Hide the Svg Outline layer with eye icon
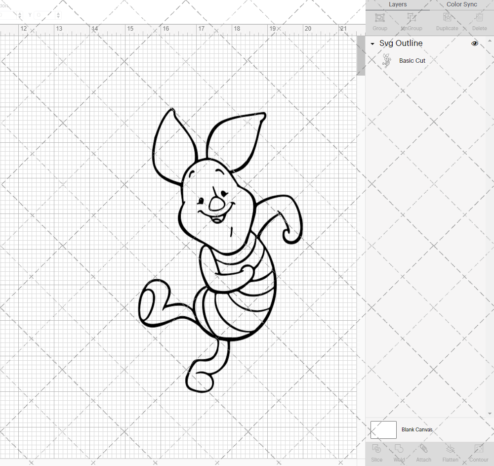 (474, 43)
